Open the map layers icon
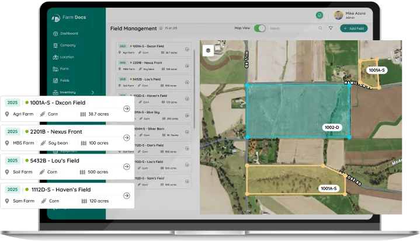 click(x=208, y=51)
